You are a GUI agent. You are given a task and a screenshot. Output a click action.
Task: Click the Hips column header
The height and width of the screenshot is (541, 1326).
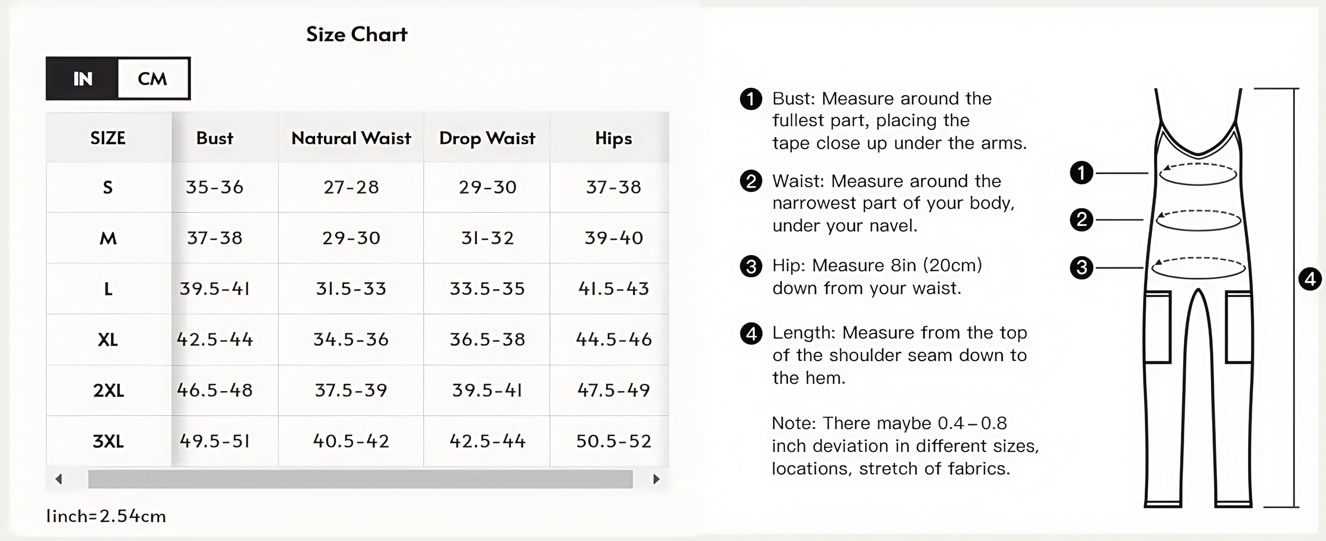tap(613, 138)
